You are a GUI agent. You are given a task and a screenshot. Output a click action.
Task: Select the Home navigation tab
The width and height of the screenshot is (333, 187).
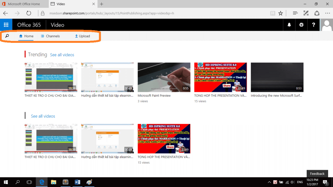point(26,36)
